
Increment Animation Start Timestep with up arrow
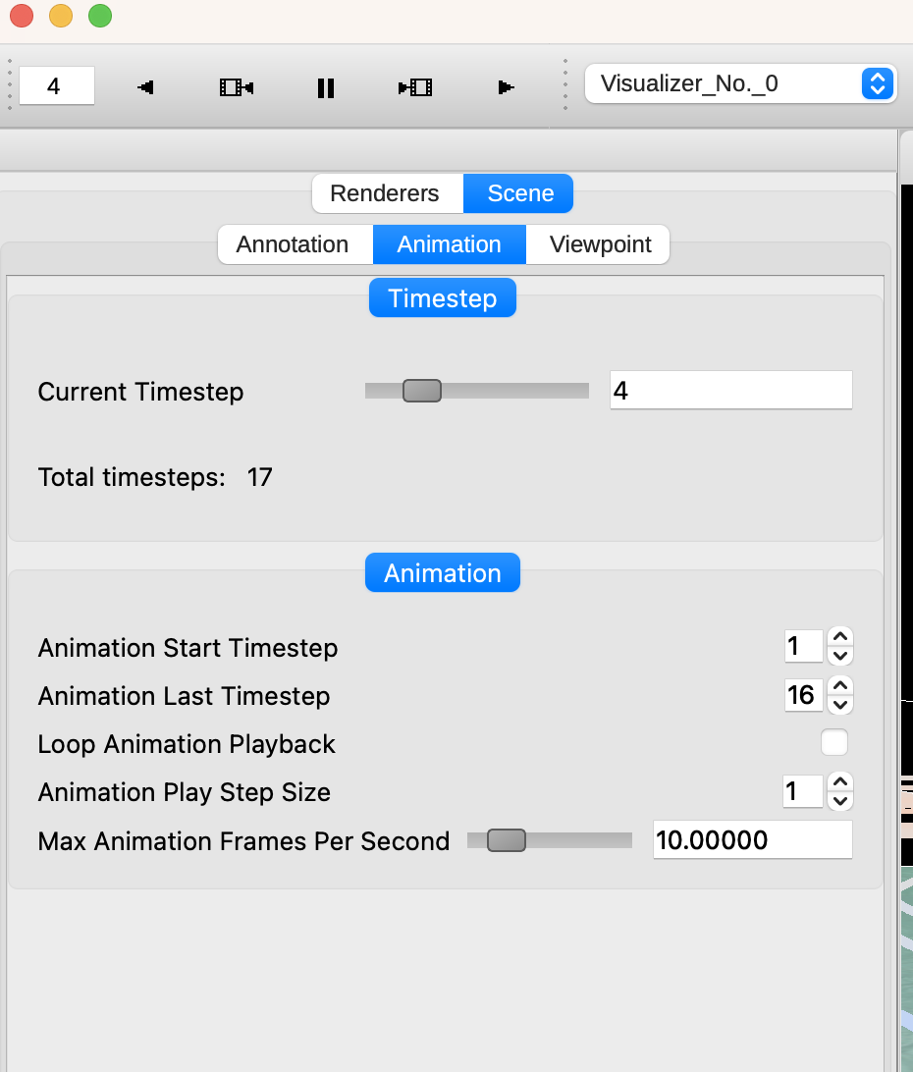pyautogui.click(x=839, y=637)
